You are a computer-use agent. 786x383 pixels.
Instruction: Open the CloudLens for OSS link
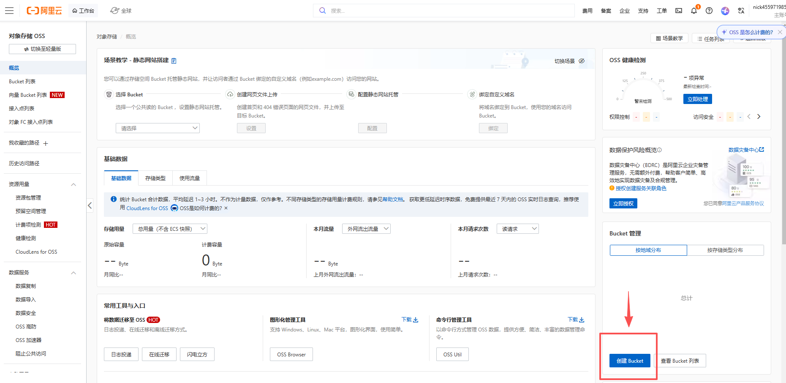tap(147, 208)
